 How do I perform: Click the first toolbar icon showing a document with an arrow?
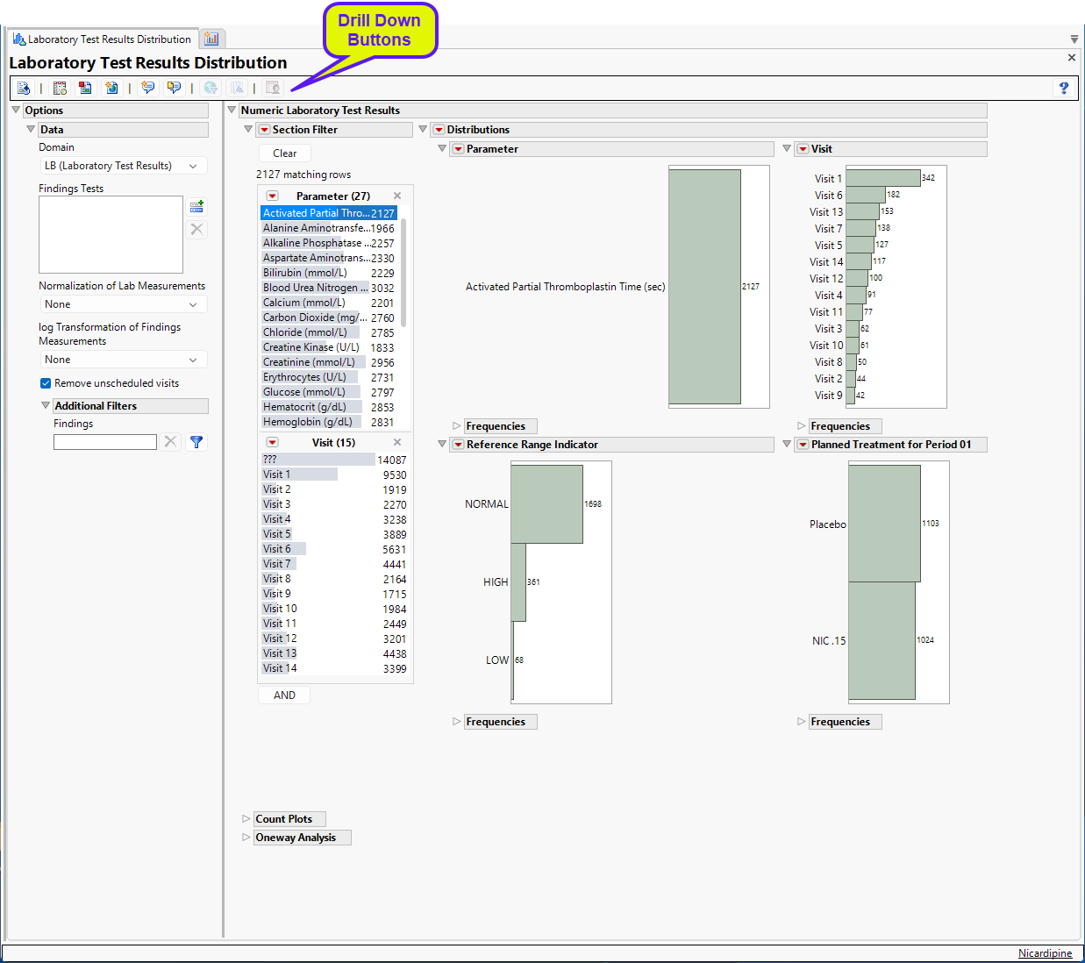(x=24, y=88)
